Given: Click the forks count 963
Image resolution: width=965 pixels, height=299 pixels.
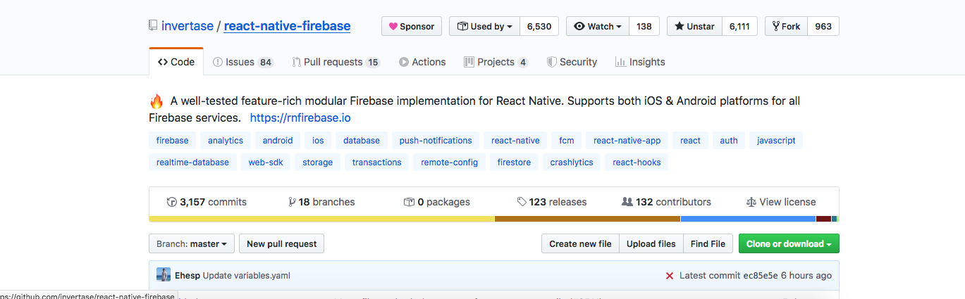Looking at the screenshot, I should [823, 26].
